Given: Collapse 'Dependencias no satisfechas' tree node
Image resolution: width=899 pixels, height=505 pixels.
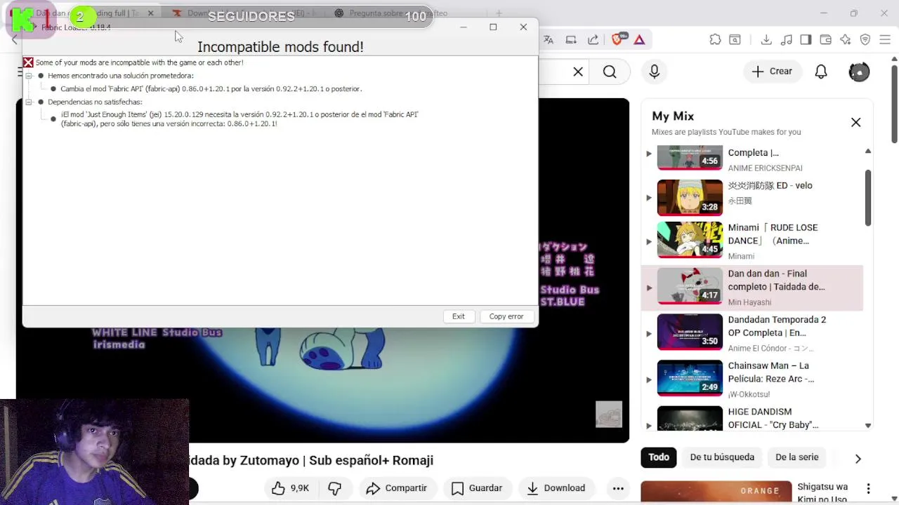Looking at the screenshot, I should point(29,102).
